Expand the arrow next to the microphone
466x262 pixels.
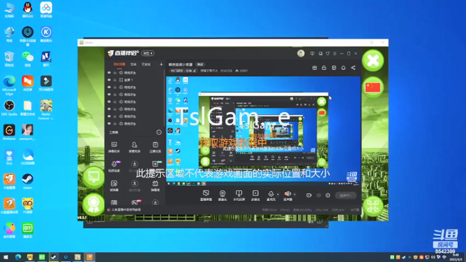point(278,194)
